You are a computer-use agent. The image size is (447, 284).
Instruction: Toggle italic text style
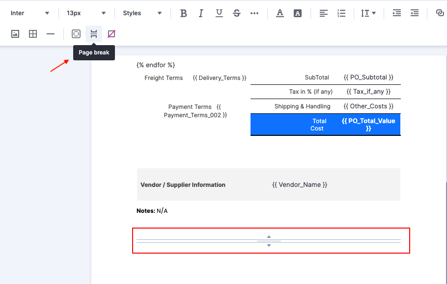click(x=201, y=13)
